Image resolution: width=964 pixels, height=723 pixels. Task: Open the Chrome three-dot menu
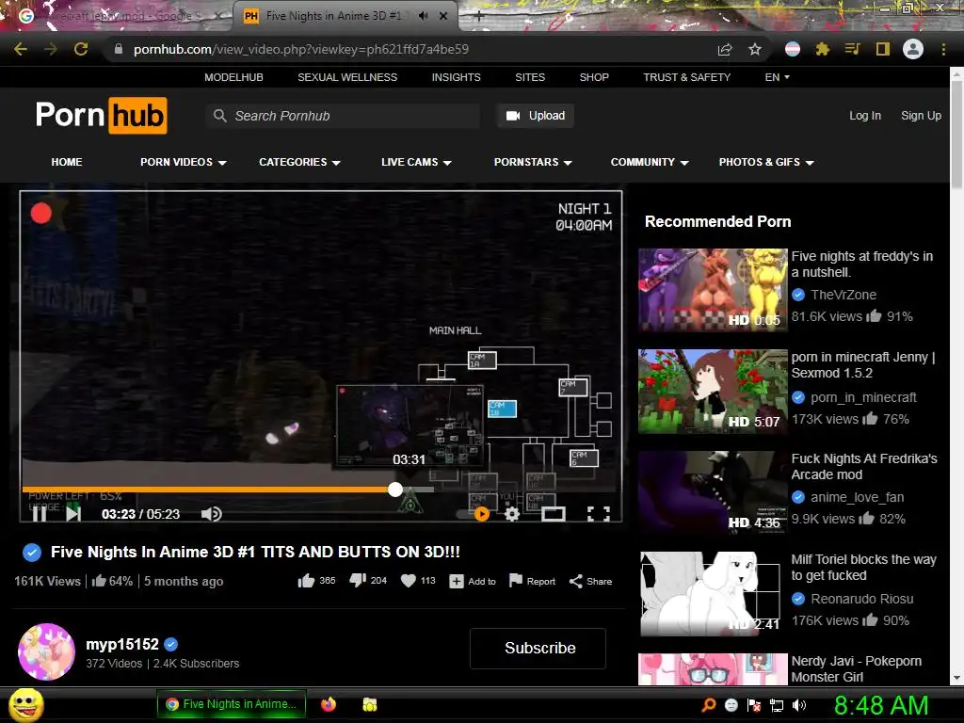point(943,49)
